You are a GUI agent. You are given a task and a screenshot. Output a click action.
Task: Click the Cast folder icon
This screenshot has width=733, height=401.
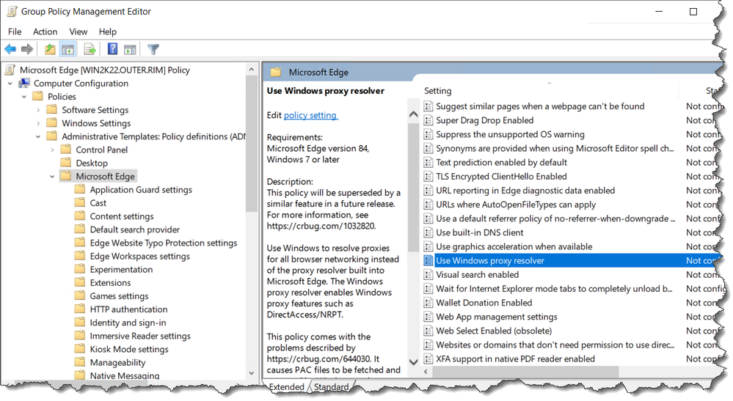[80, 202]
